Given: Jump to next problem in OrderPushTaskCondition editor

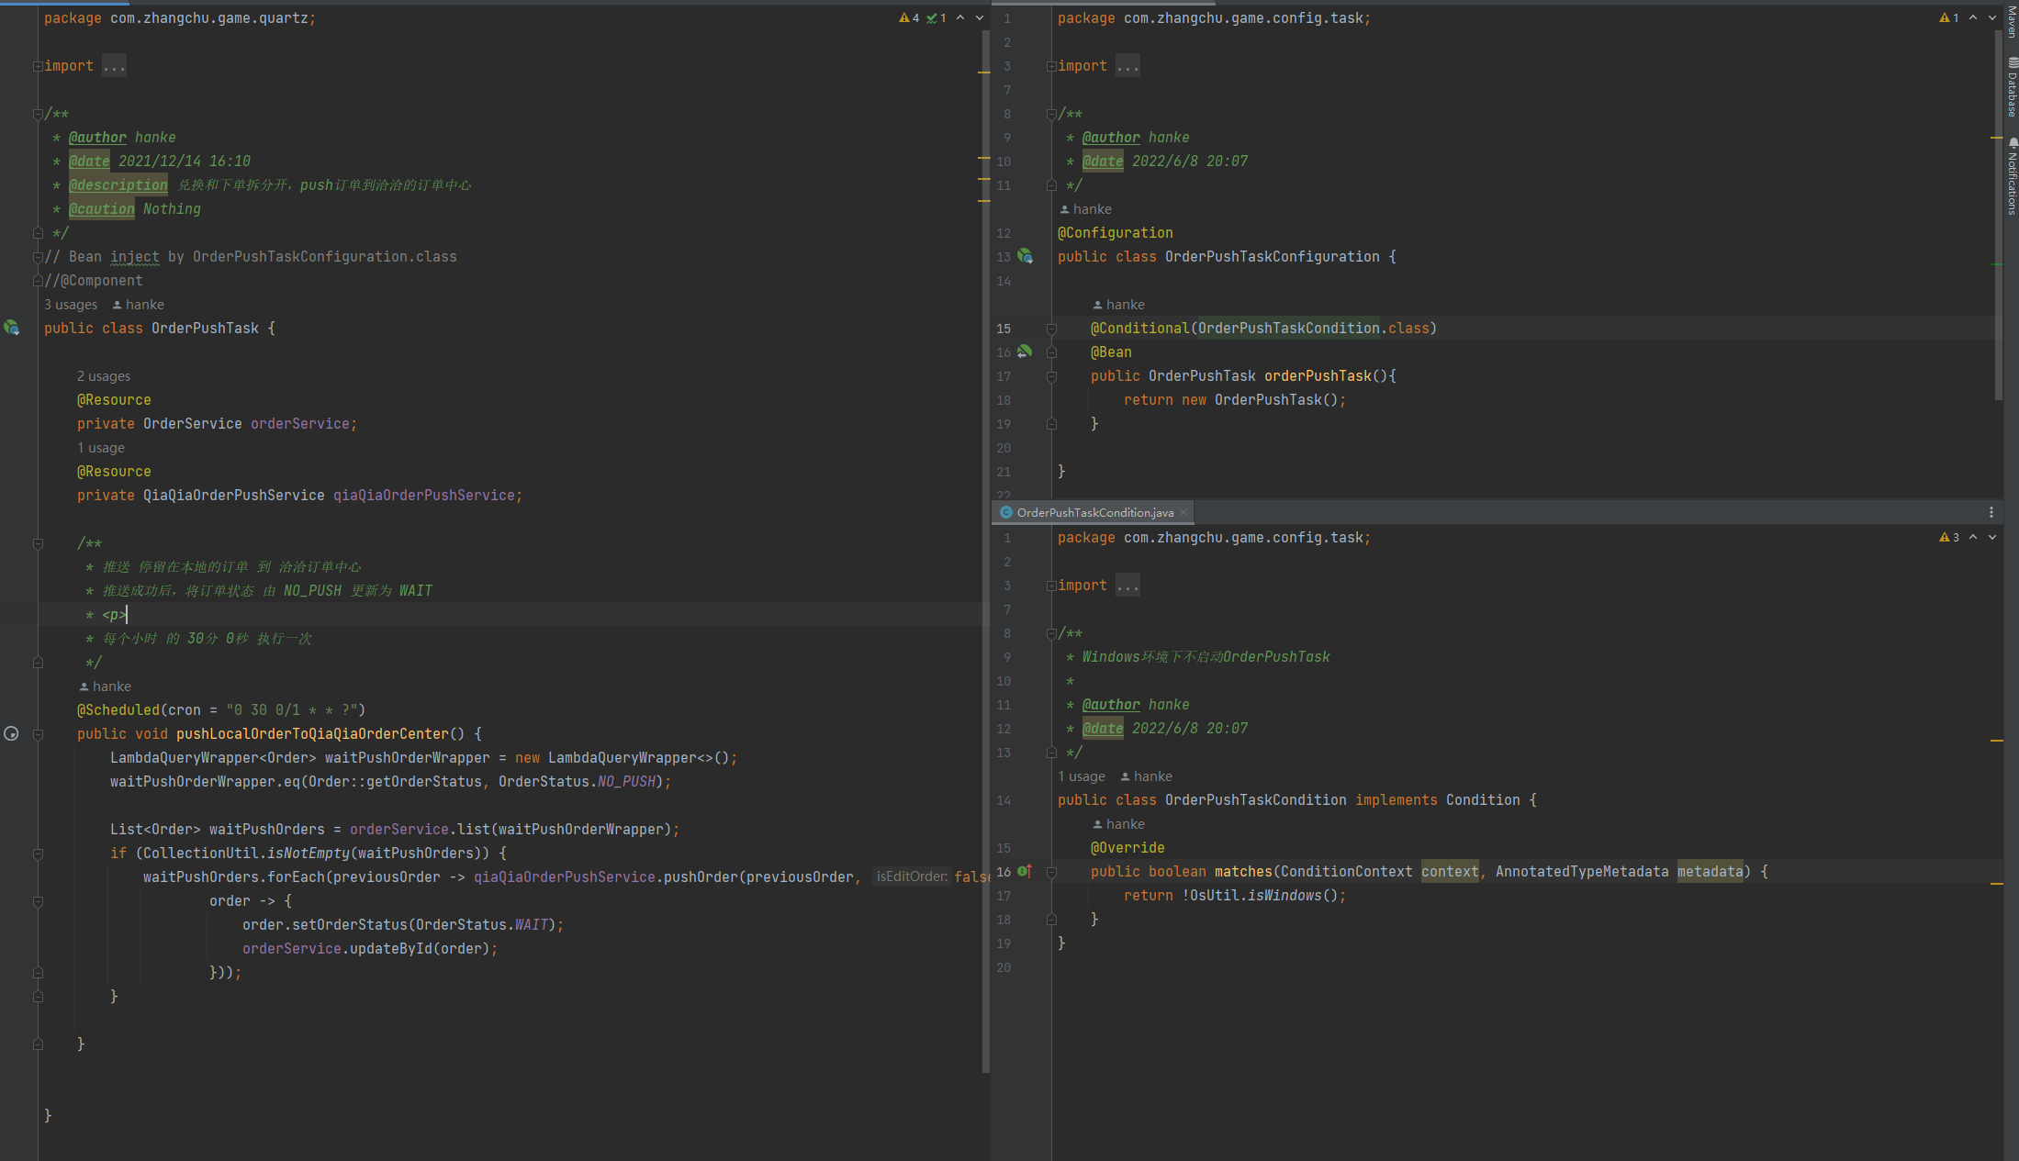Looking at the screenshot, I should click(1992, 537).
